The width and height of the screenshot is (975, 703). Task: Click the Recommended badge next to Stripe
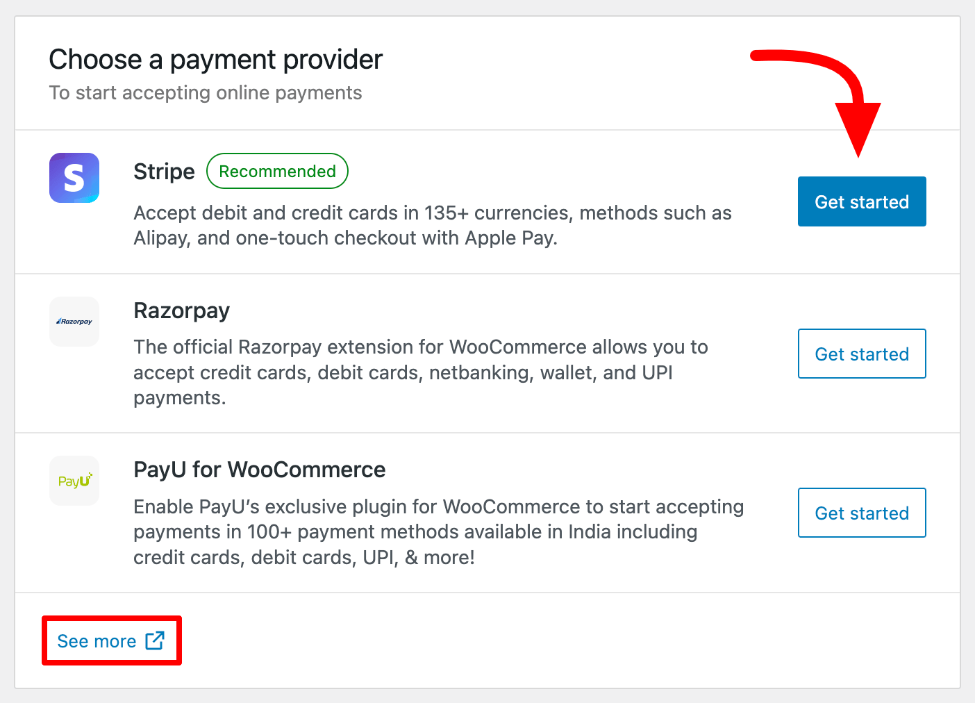tap(277, 171)
